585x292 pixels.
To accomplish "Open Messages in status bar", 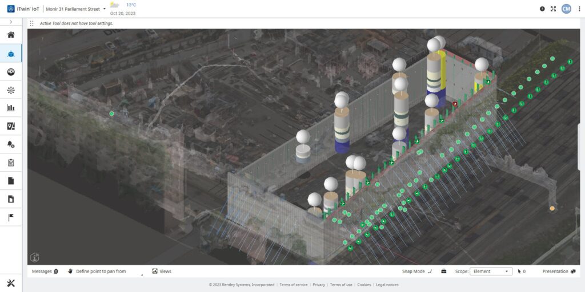I will 45,271.
